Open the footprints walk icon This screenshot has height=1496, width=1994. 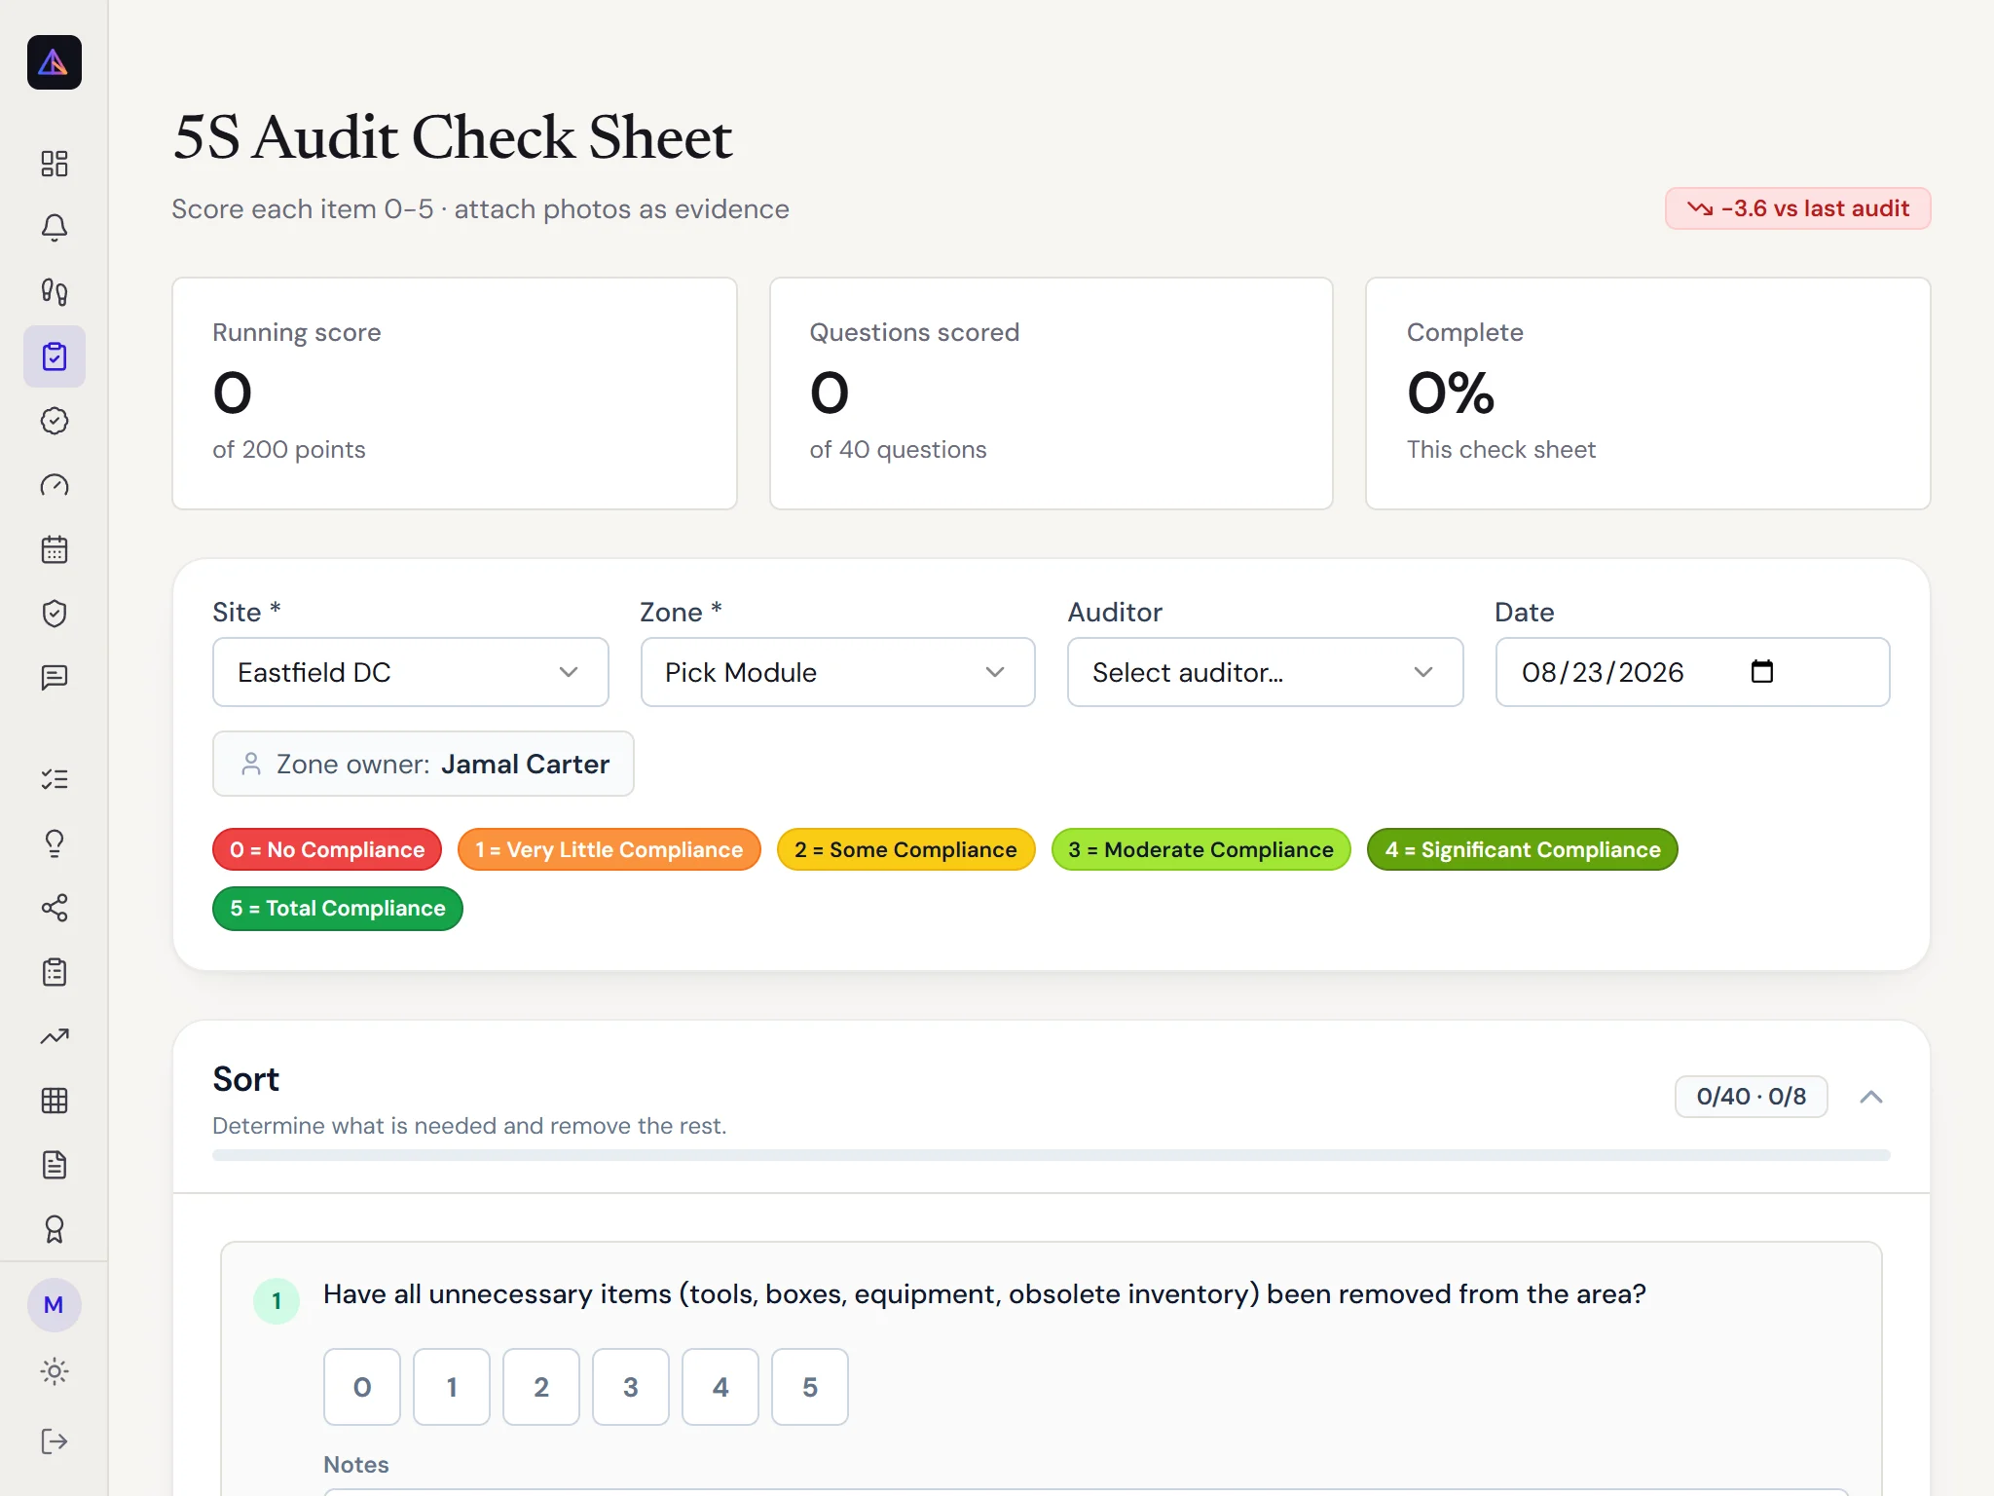coord(55,292)
